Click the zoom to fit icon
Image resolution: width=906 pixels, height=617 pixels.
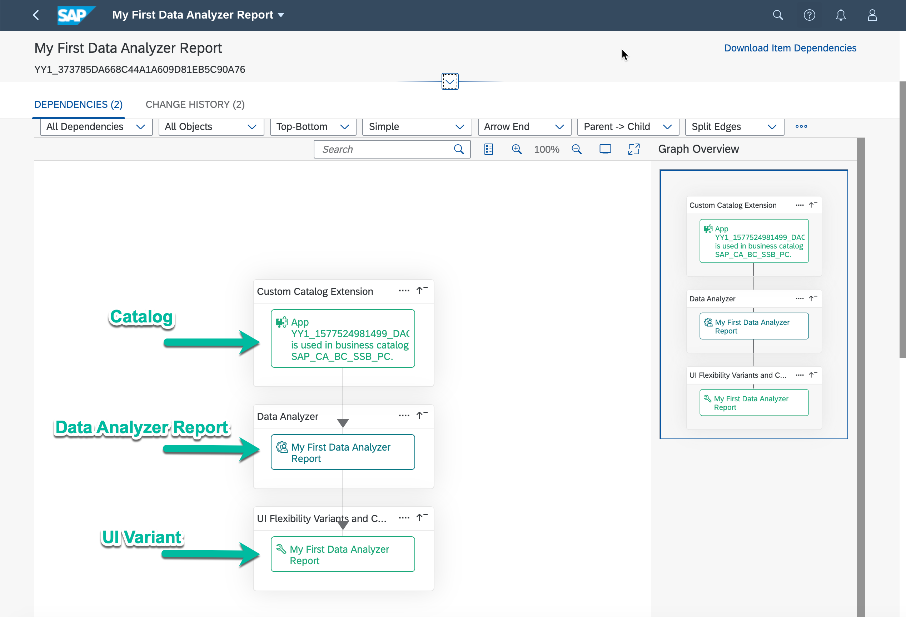tap(605, 149)
